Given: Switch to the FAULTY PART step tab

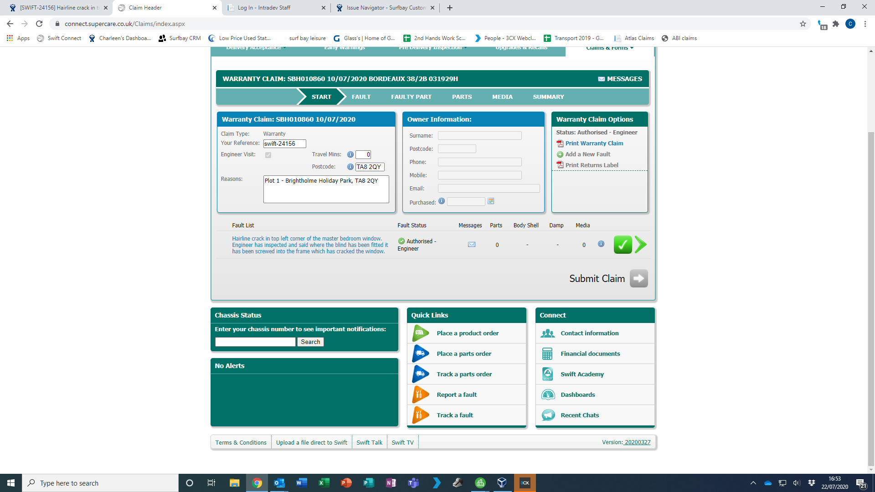Looking at the screenshot, I should pyautogui.click(x=411, y=97).
